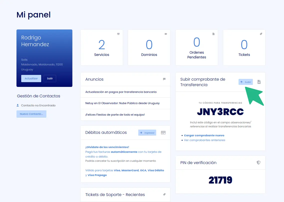Click the credit card icon in Débitos automáticos
Screen dimensions: 284x202
click(x=163, y=133)
